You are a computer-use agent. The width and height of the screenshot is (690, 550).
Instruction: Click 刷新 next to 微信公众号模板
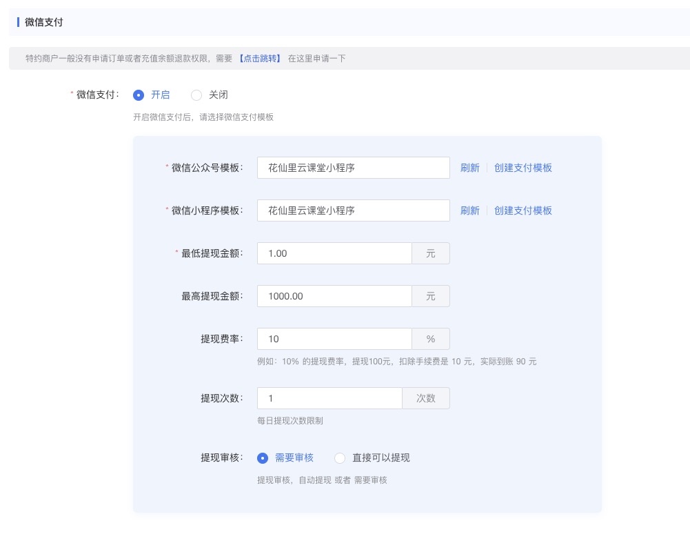(x=469, y=168)
